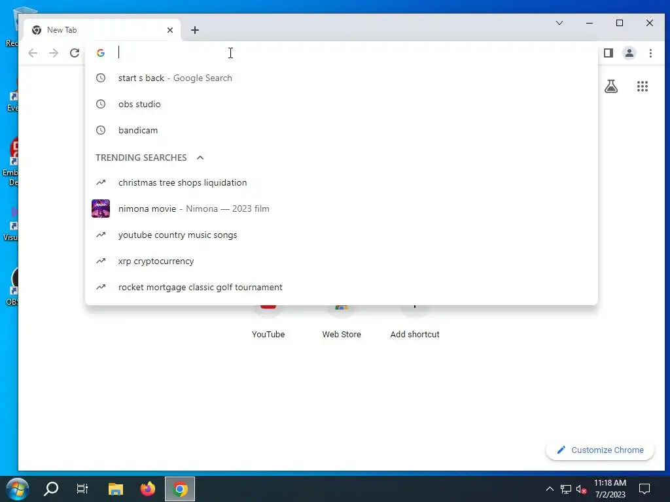Click Customize Chrome button
670x502 pixels.
click(600, 450)
